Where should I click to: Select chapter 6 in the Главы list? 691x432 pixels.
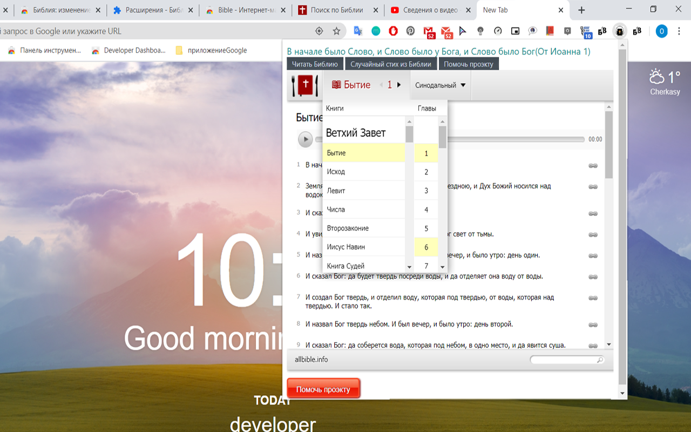pyautogui.click(x=426, y=247)
